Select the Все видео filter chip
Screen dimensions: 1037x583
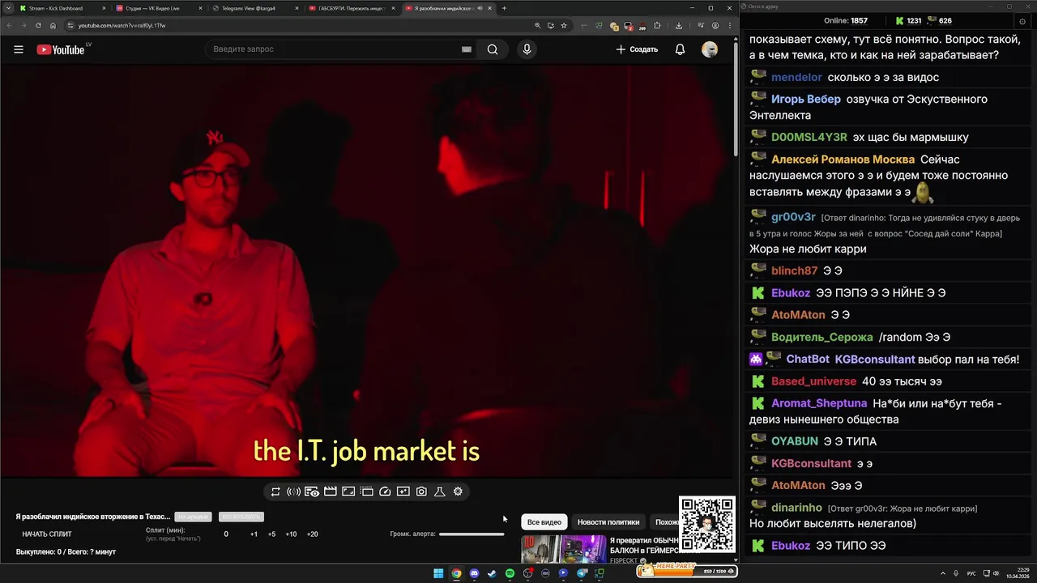(544, 522)
